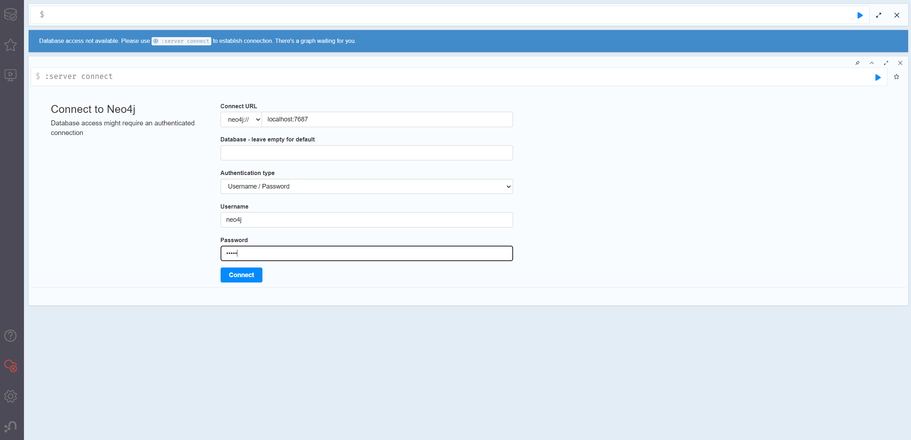911x440 pixels.
Task: Open the Connection issue cloud icon
Action: 11,366
